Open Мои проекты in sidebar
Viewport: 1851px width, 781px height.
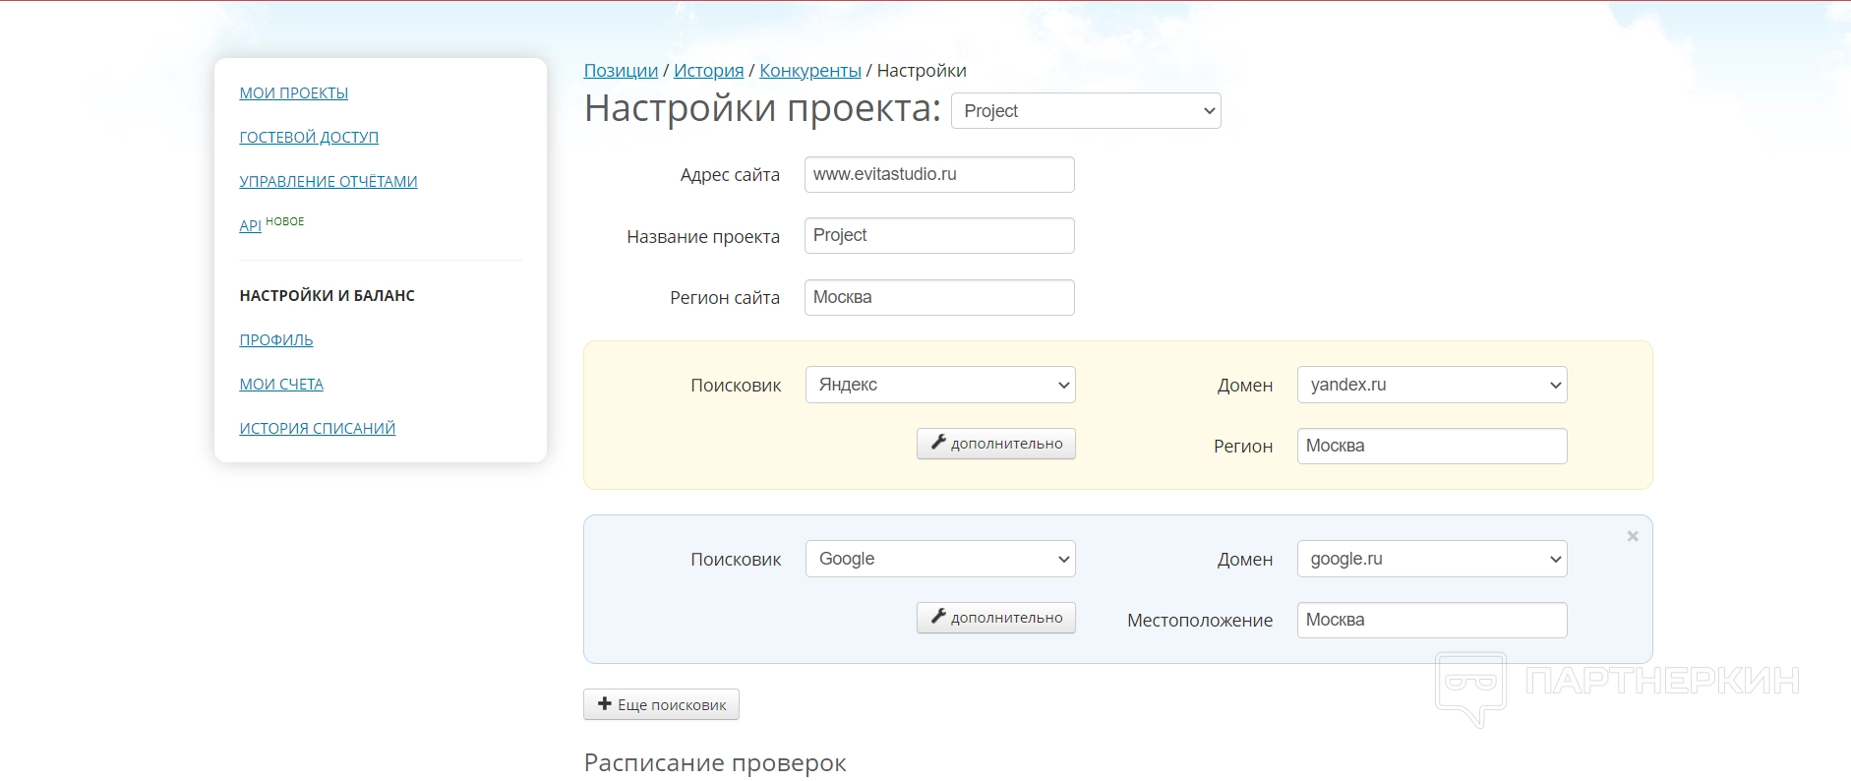(x=293, y=93)
